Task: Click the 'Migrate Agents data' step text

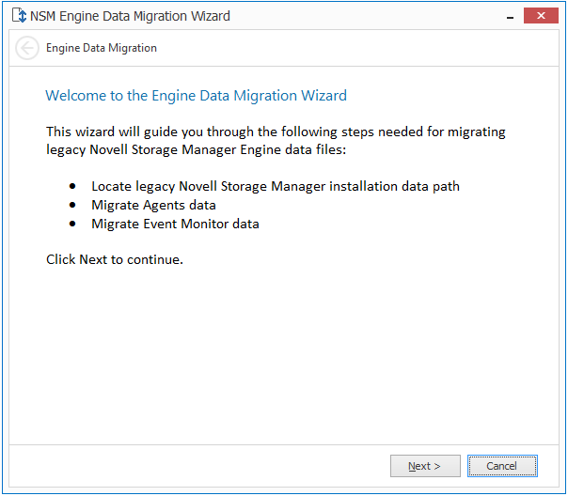Action: [x=153, y=205]
